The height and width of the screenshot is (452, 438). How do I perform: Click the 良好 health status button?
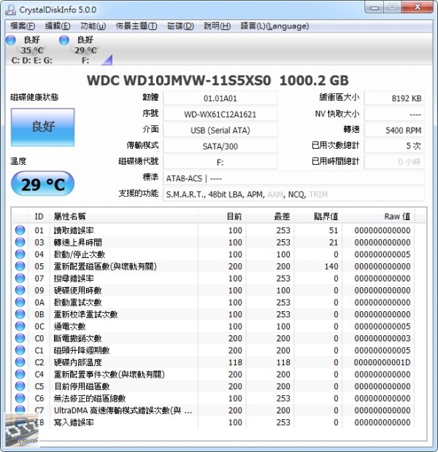[x=43, y=127]
